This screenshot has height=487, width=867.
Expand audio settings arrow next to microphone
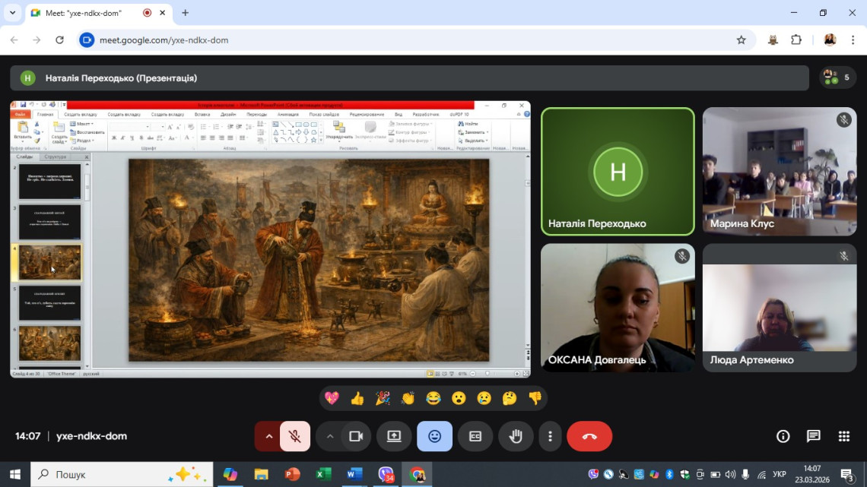pos(268,436)
